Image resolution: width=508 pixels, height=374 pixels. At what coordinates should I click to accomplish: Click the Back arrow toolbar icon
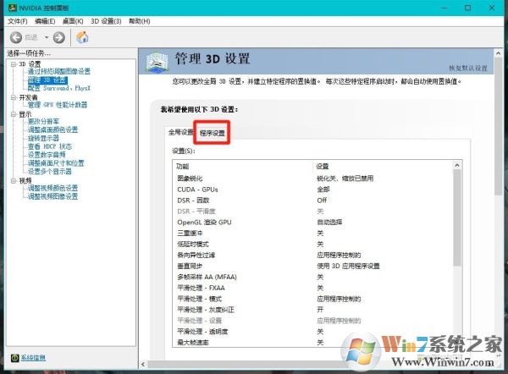point(16,37)
